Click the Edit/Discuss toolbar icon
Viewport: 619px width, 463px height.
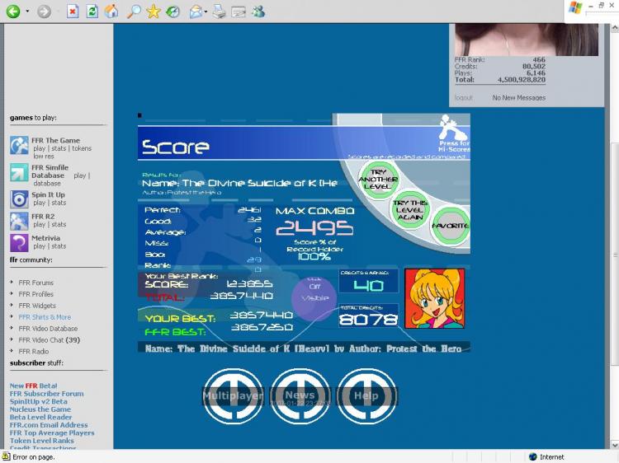(239, 12)
